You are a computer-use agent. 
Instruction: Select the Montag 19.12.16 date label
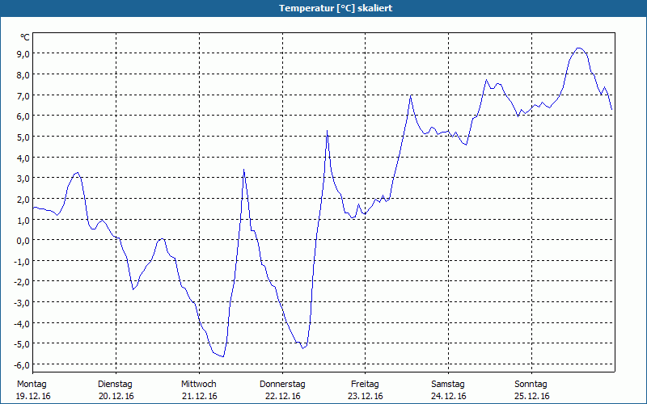coord(33,390)
